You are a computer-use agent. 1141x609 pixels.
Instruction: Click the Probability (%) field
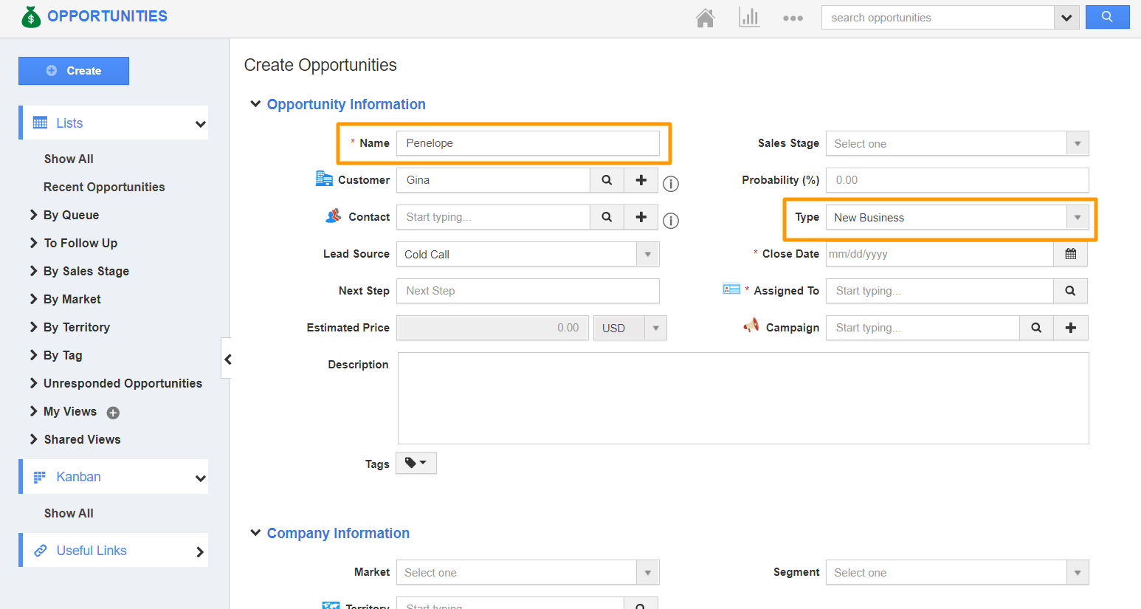(x=957, y=180)
